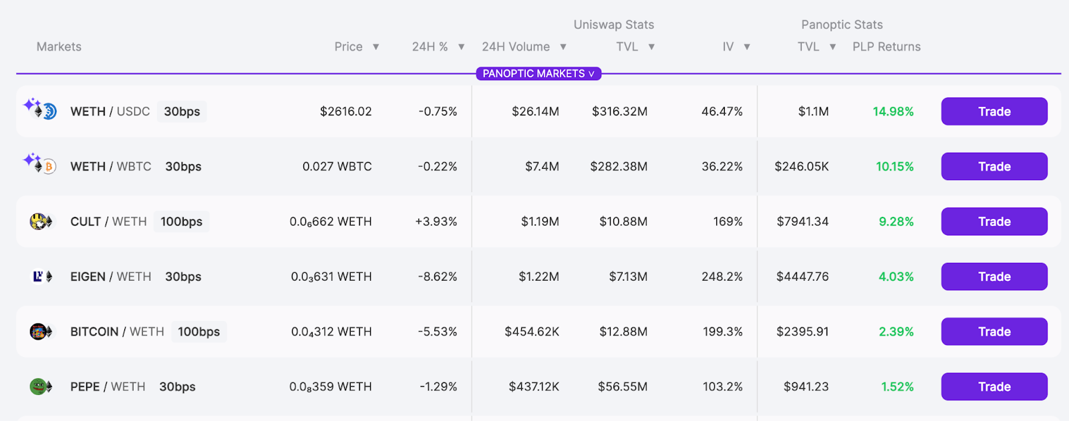Screen dimensions: 1069x421
Task: Click the 100bps badge on BITCOIN / WETH
Action: tap(198, 332)
